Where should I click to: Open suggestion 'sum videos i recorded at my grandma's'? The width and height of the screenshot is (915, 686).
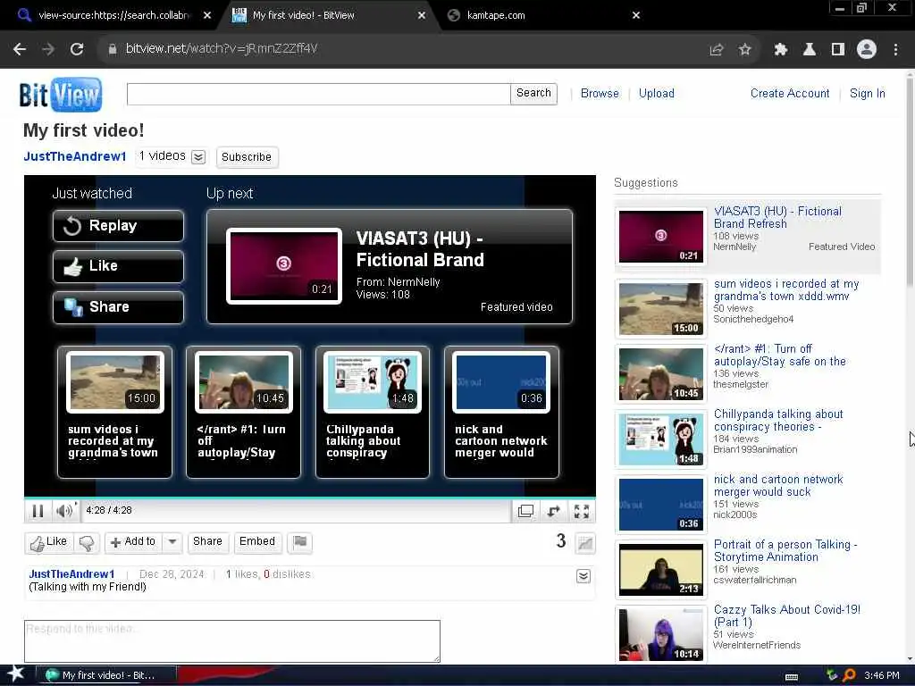[x=786, y=290]
